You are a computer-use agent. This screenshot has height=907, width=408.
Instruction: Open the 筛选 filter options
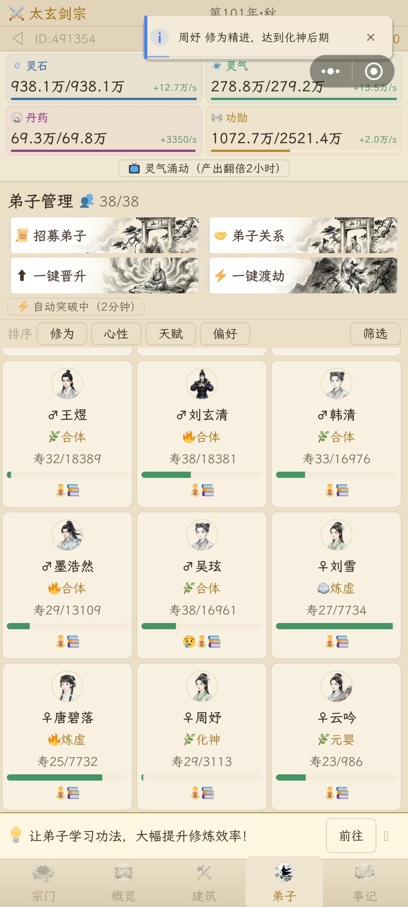click(x=375, y=334)
